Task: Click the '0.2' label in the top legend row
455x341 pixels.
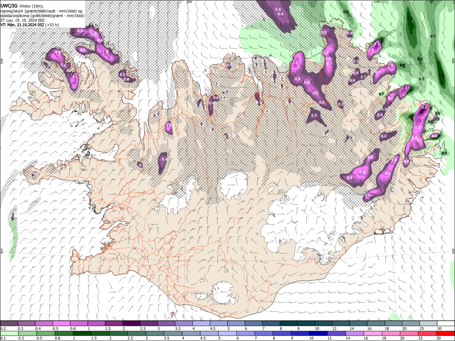Action: [3, 329]
